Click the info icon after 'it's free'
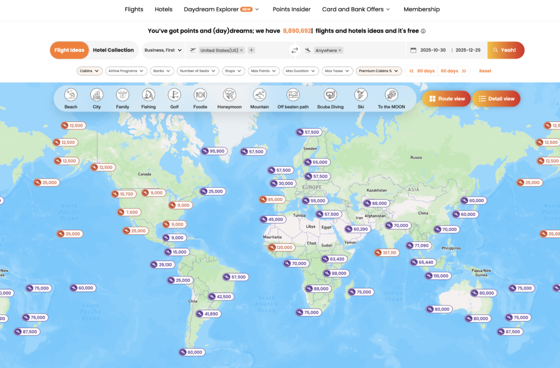Screen dimensions: 560x368 coord(423,32)
